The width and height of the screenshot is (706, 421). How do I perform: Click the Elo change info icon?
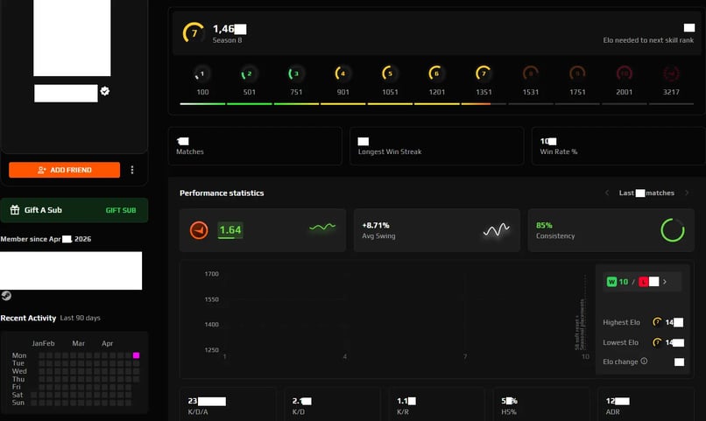pyautogui.click(x=644, y=361)
